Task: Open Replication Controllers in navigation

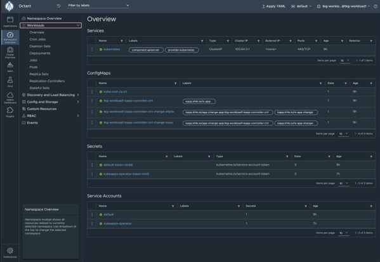Action: [47, 81]
